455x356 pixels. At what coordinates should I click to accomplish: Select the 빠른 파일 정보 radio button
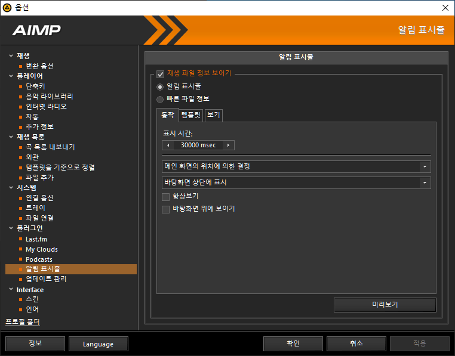tap(160, 100)
